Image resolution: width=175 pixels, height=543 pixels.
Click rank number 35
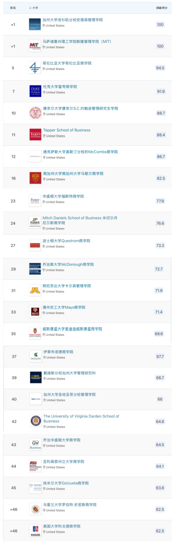pos(13,334)
